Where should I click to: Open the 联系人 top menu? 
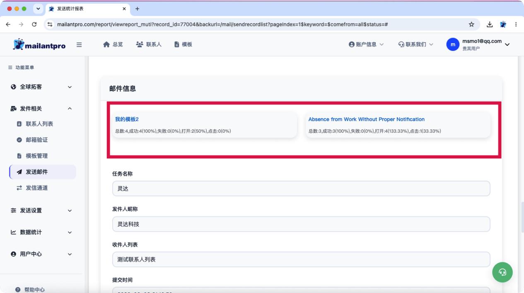[x=149, y=44]
